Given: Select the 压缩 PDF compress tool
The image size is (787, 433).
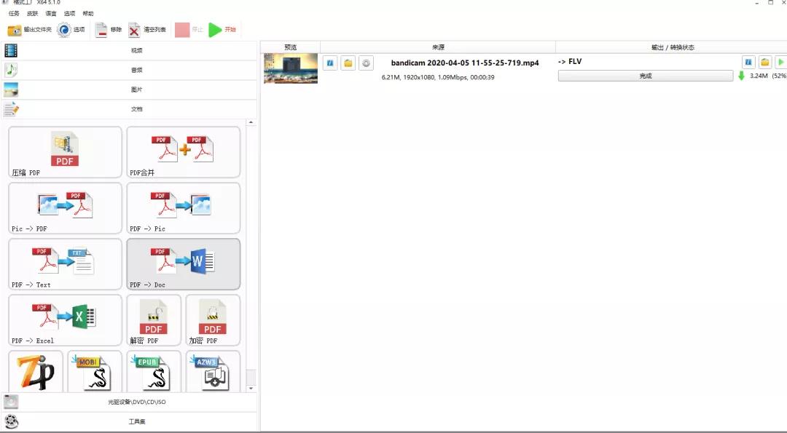Looking at the screenshot, I should (x=66, y=152).
